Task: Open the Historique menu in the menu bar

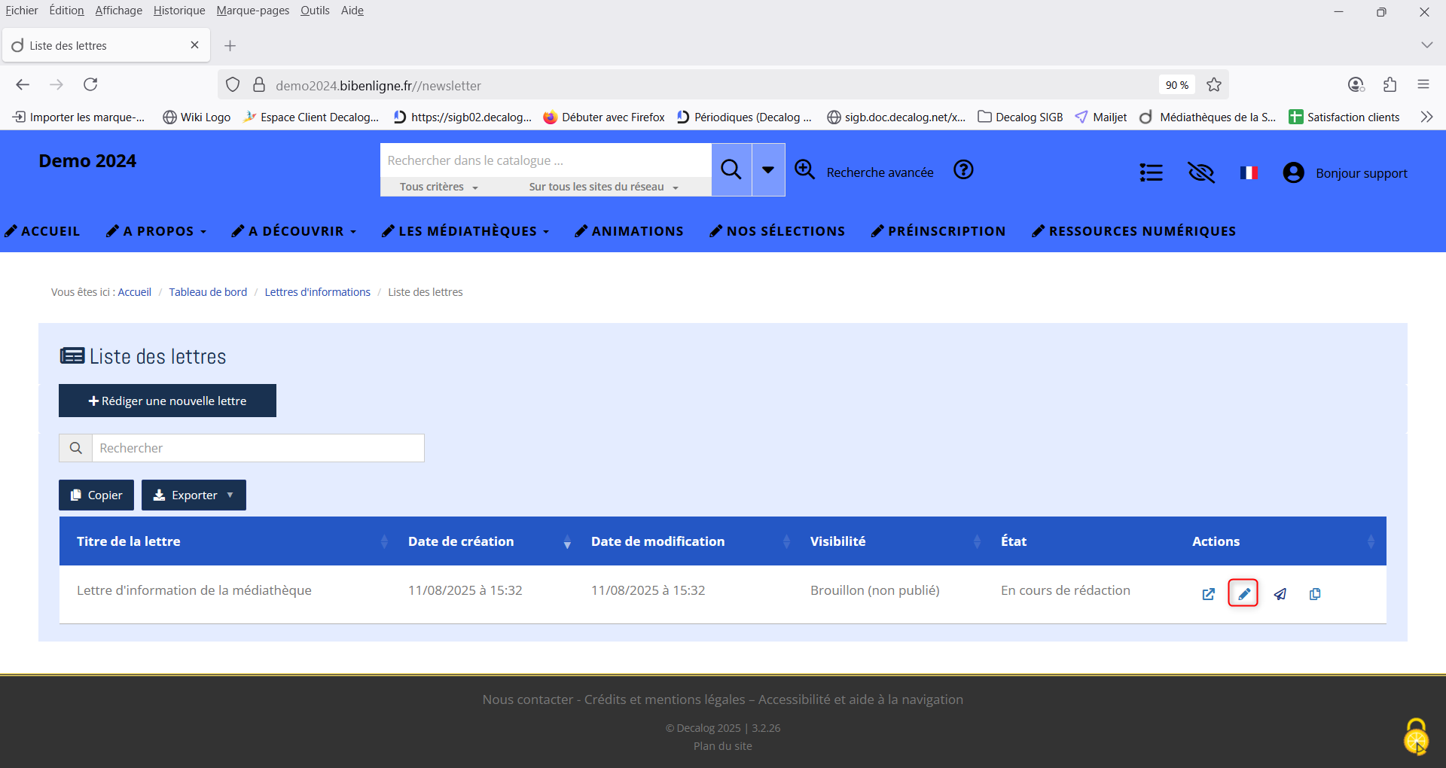Action: [x=178, y=11]
